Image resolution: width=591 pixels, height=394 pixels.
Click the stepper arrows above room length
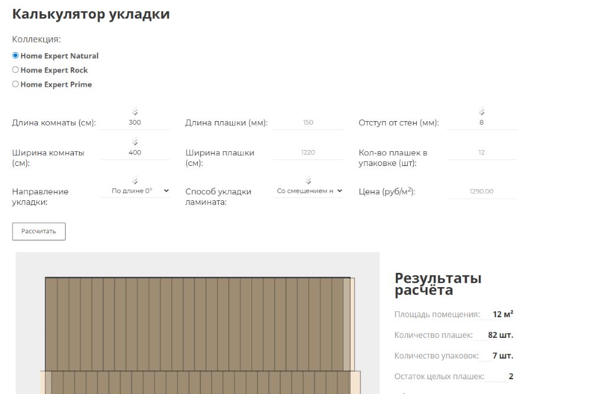point(135,110)
